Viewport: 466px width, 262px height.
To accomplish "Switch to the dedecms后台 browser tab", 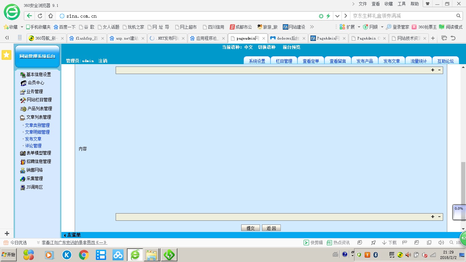I will (x=288, y=39).
